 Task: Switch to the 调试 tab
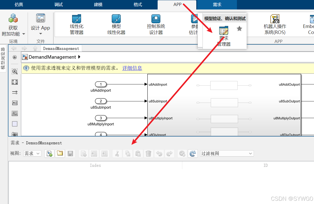tap(59, 4)
